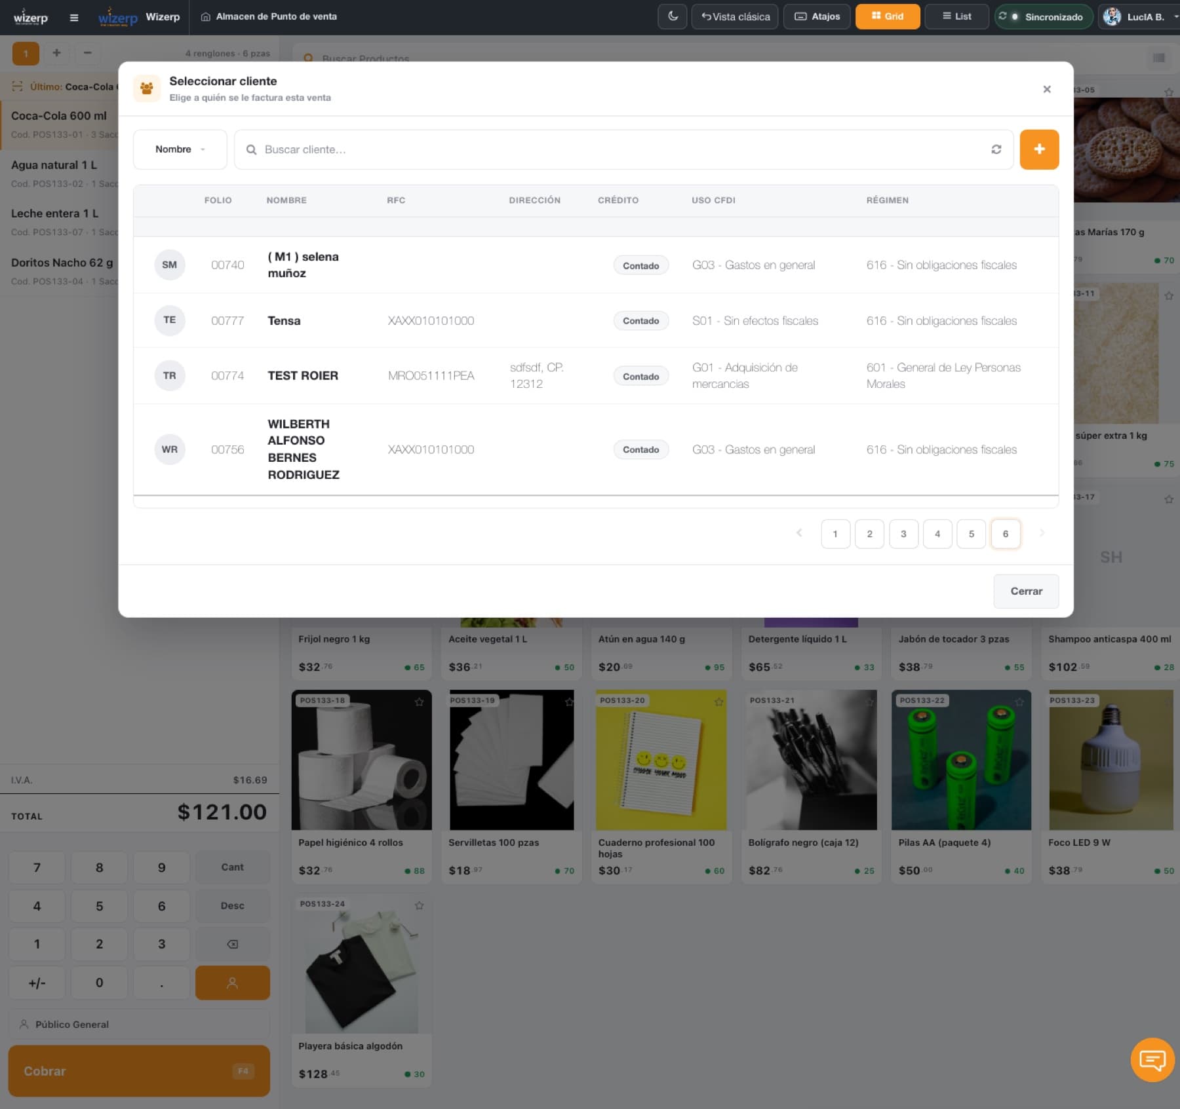The image size is (1180, 1109).
Task: Go to page 4 of clients
Action: click(x=937, y=534)
